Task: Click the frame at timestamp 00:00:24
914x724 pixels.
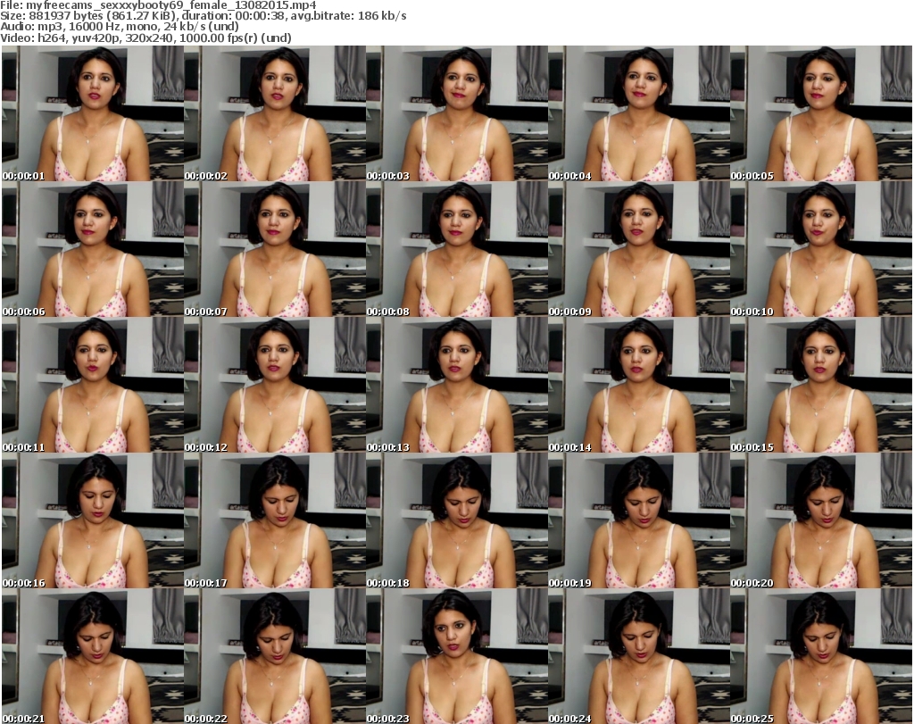Action: pos(639,656)
